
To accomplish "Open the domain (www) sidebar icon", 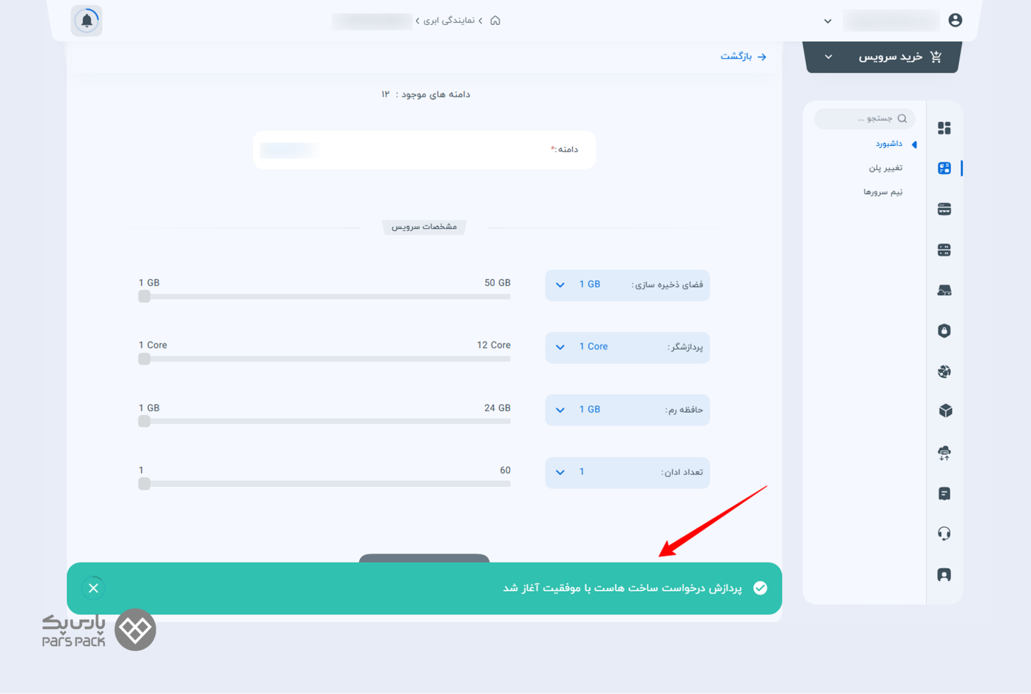I will (944, 209).
